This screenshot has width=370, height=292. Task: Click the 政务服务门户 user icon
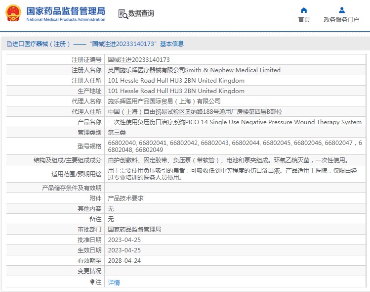(x=342, y=10)
